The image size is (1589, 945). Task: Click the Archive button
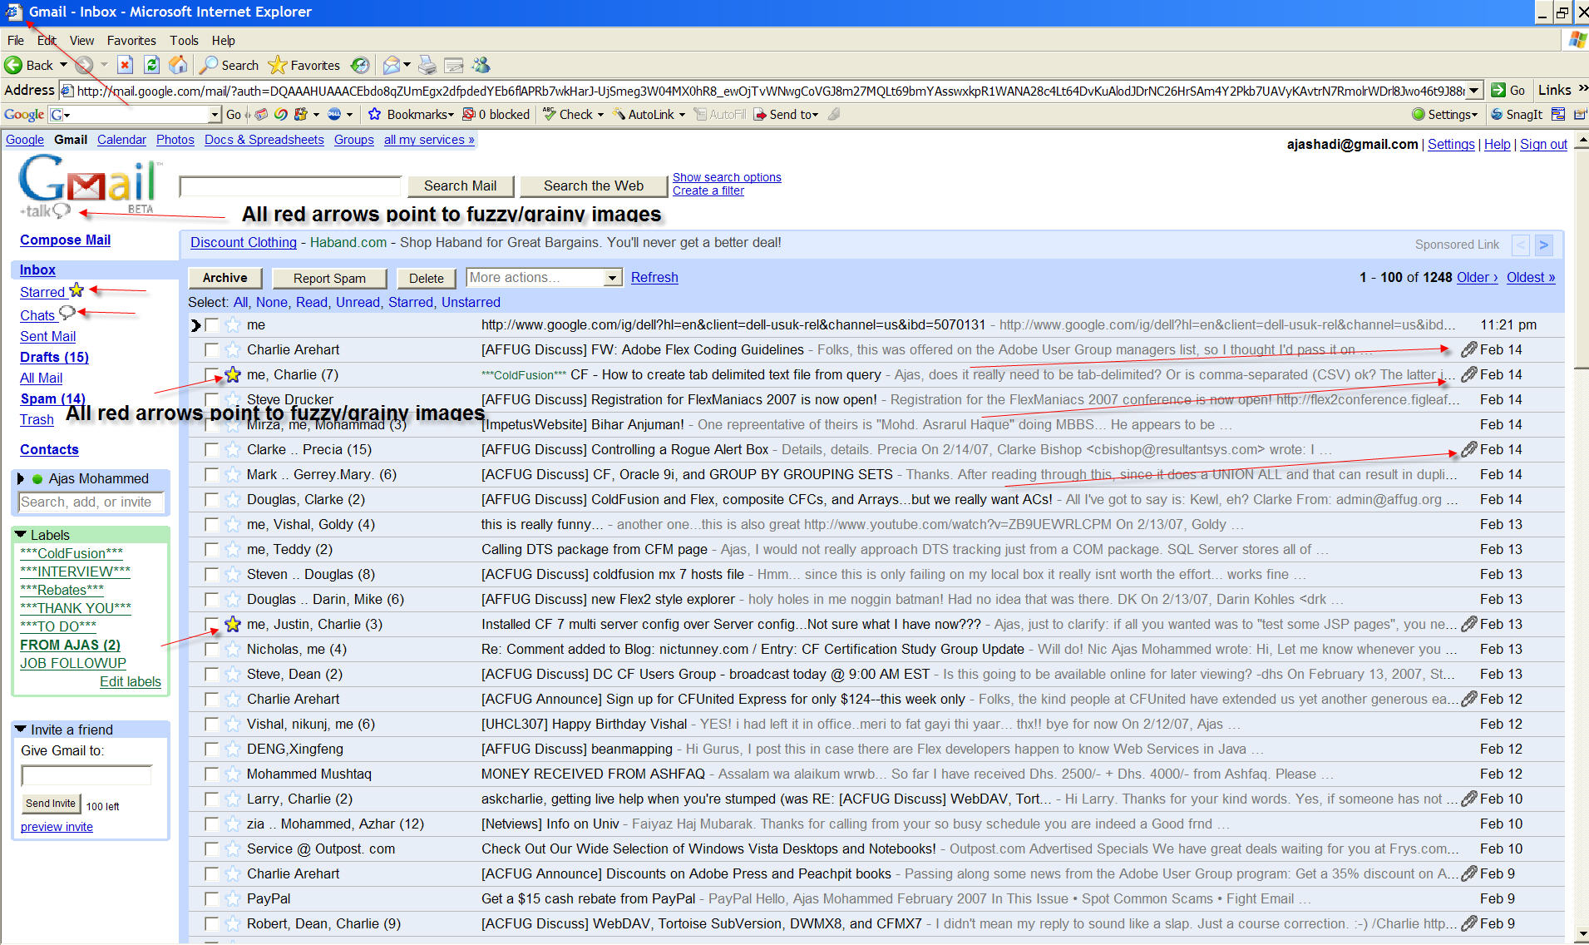point(225,278)
